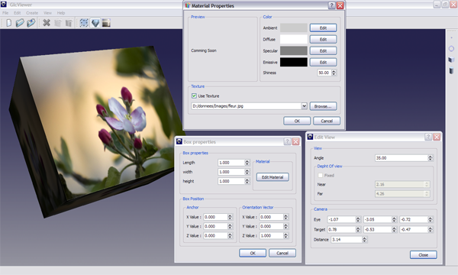Click the grey Specular color swatch
The height and width of the screenshot is (275, 458).
294,50
